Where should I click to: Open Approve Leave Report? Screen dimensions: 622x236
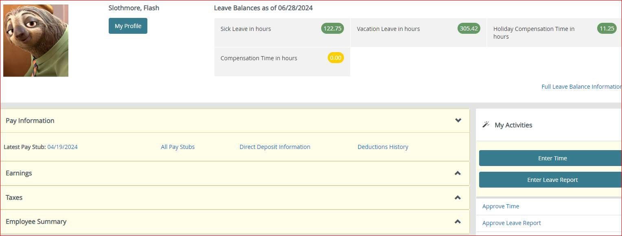coord(511,223)
